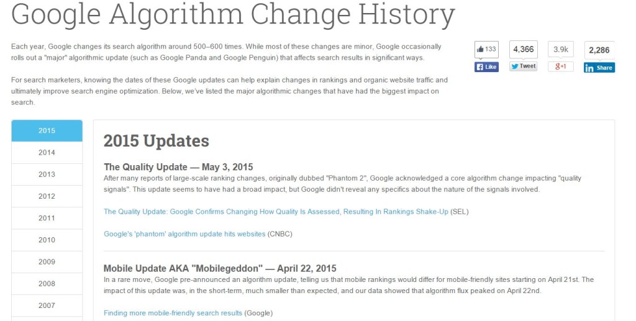
Task: Open the 2013 updates tab
Action: pyautogui.click(x=47, y=174)
